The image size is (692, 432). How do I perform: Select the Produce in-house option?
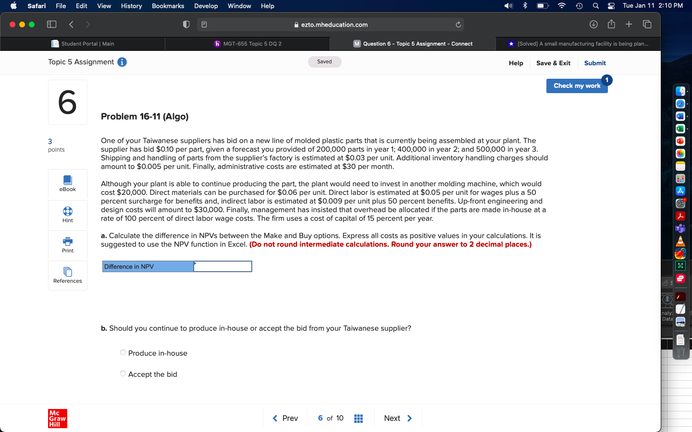(x=123, y=352)
